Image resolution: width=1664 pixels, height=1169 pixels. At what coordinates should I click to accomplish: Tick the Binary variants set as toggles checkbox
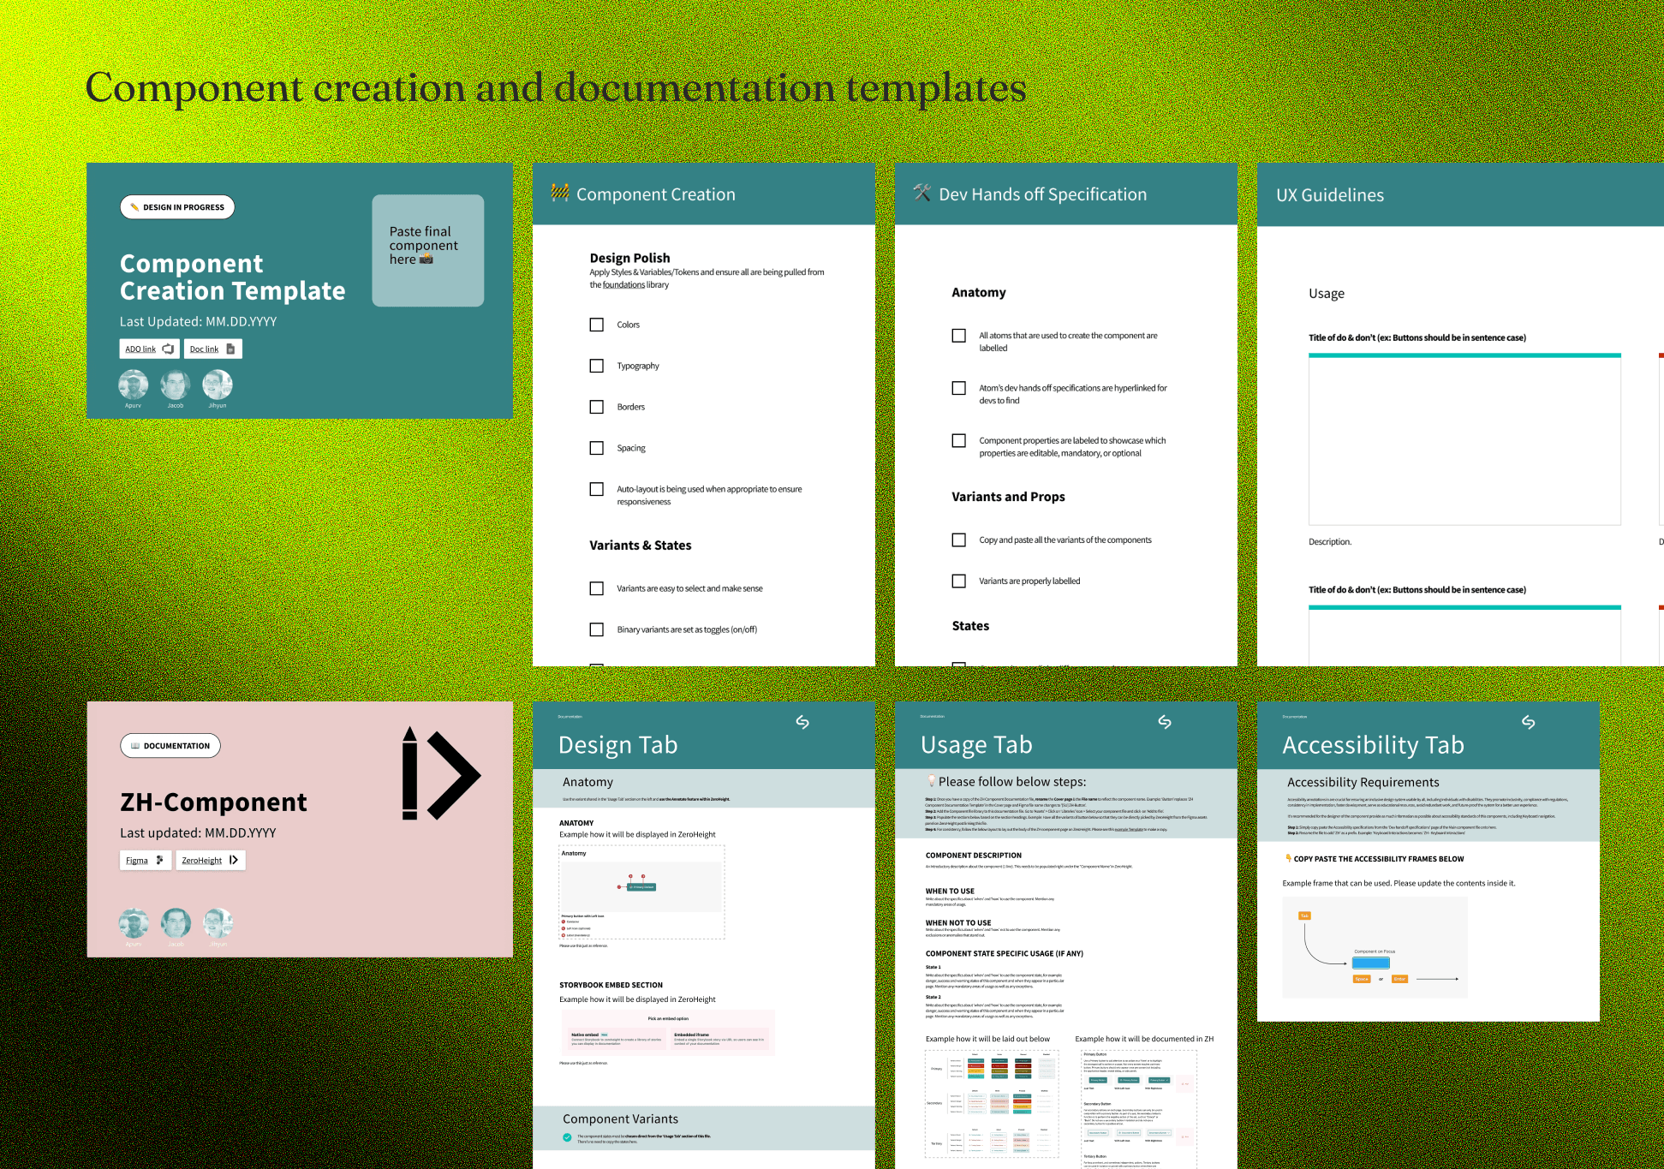pyautogui.click(x=597, y=629)
